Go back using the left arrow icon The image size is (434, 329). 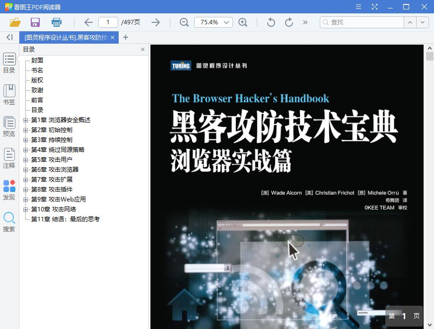coord(88,22)
